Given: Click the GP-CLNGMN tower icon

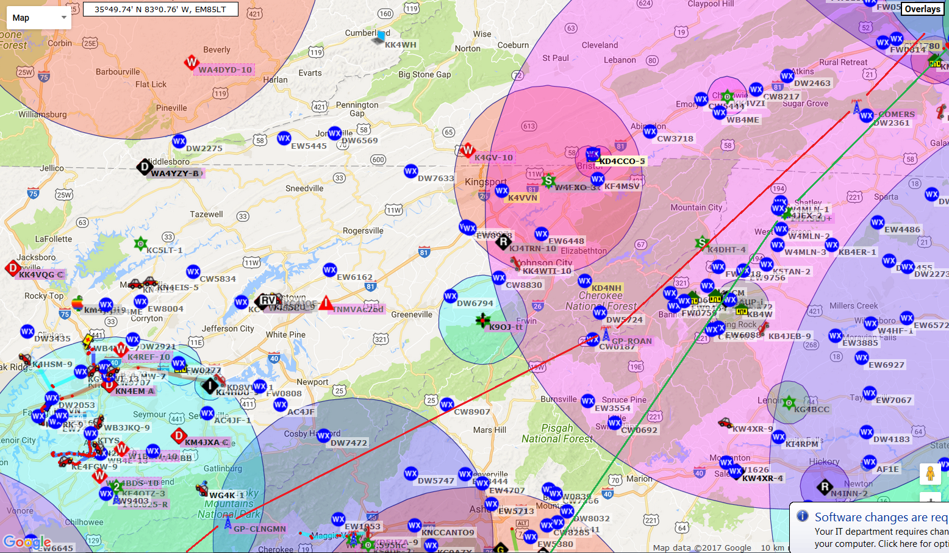Looking at the screenshot, I should click(x=227, y=522).
